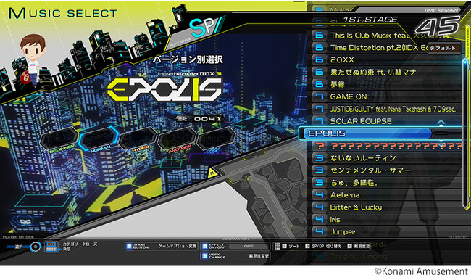Select faded song Tripping Jumping
This screenshot has height=280, width=471.
(x=385, y=257)
